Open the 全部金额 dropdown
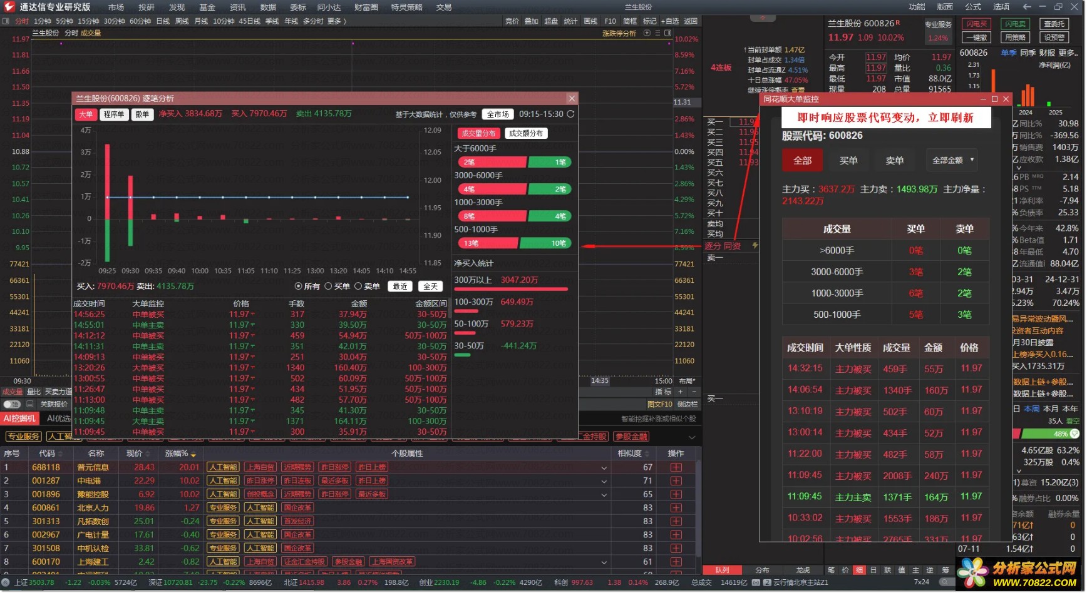The width and height of the screenshot is (1087, 593). [x=952, y=161]
